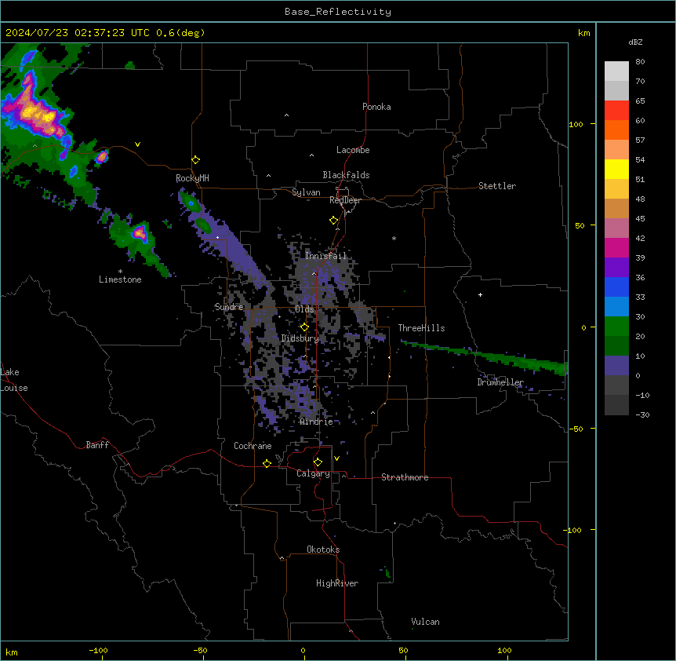Click the Strathmore label
This screenshot has width=676, height=661.
(405, 477)
